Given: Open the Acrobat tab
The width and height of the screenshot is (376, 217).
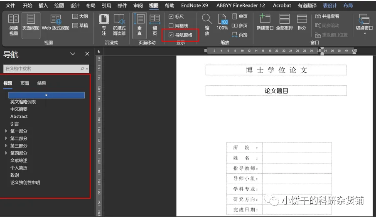Looking at the screenshot, I should tap(282, 5).
